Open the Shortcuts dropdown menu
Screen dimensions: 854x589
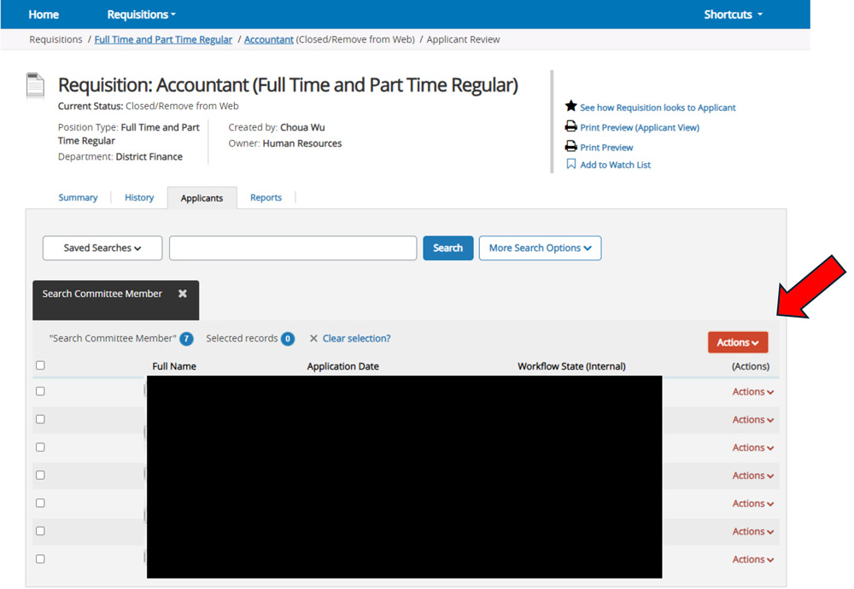pos(733,15)
